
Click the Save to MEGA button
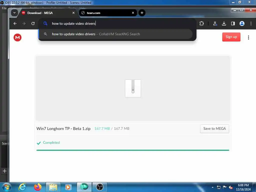point(214,129)
